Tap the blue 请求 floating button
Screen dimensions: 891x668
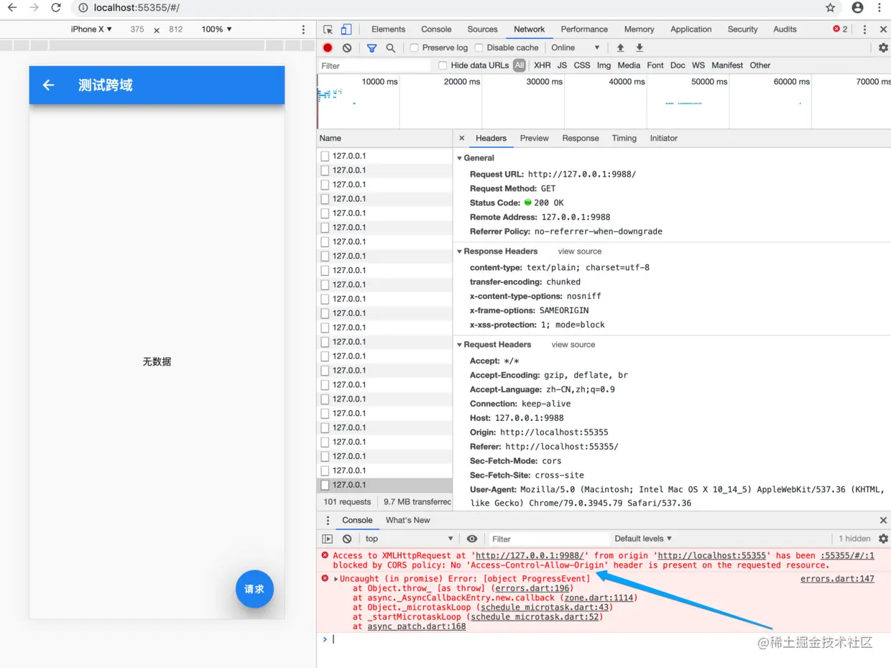pos(254,589)
